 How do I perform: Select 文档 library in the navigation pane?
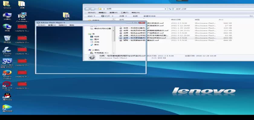point(95,42)
